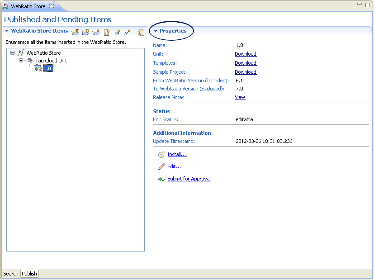
Task: Click the green arrow icon beside Submit for Approval
Action: [161, 179]
